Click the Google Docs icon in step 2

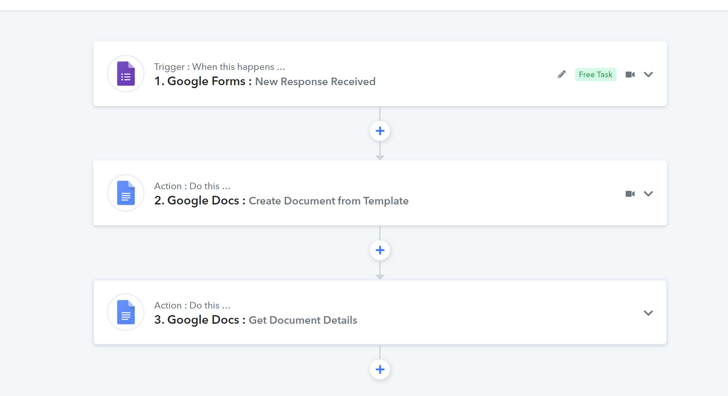coord(126,193)
